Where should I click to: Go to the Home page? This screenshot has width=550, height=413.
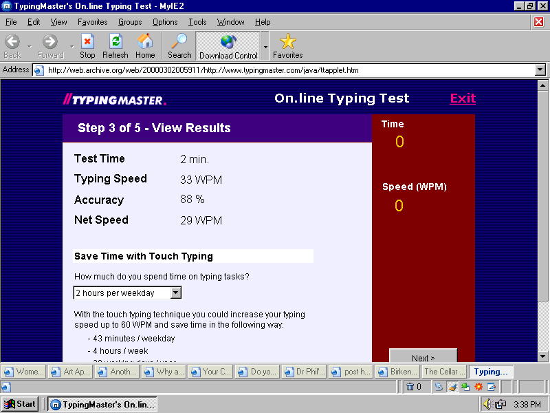(145, 46)
